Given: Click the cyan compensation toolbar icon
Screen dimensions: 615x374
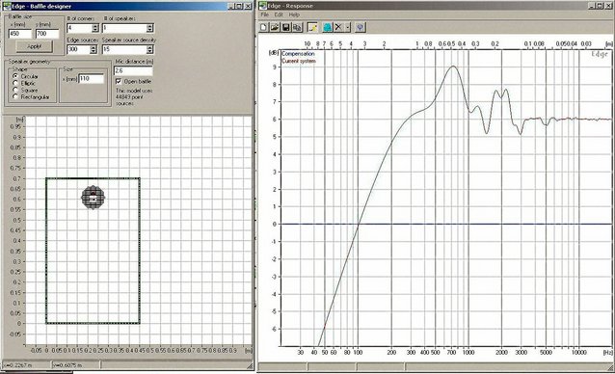Looking at the screenshot, I should coord(328,27).
